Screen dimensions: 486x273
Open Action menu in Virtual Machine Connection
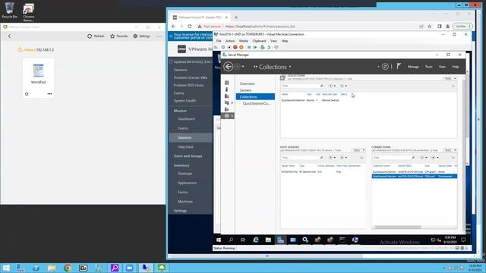[230, 41]
